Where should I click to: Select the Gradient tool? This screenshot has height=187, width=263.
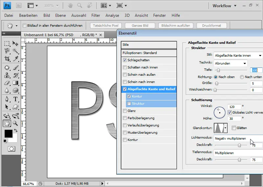coord(15,83)
